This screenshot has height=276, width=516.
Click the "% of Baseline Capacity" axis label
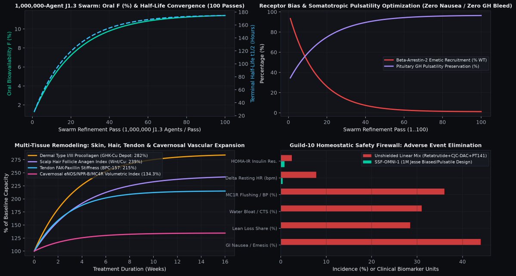(6, 203)
